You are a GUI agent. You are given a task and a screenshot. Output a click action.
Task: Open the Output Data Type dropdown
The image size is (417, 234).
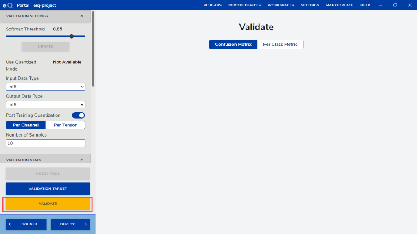click(45, 104)
